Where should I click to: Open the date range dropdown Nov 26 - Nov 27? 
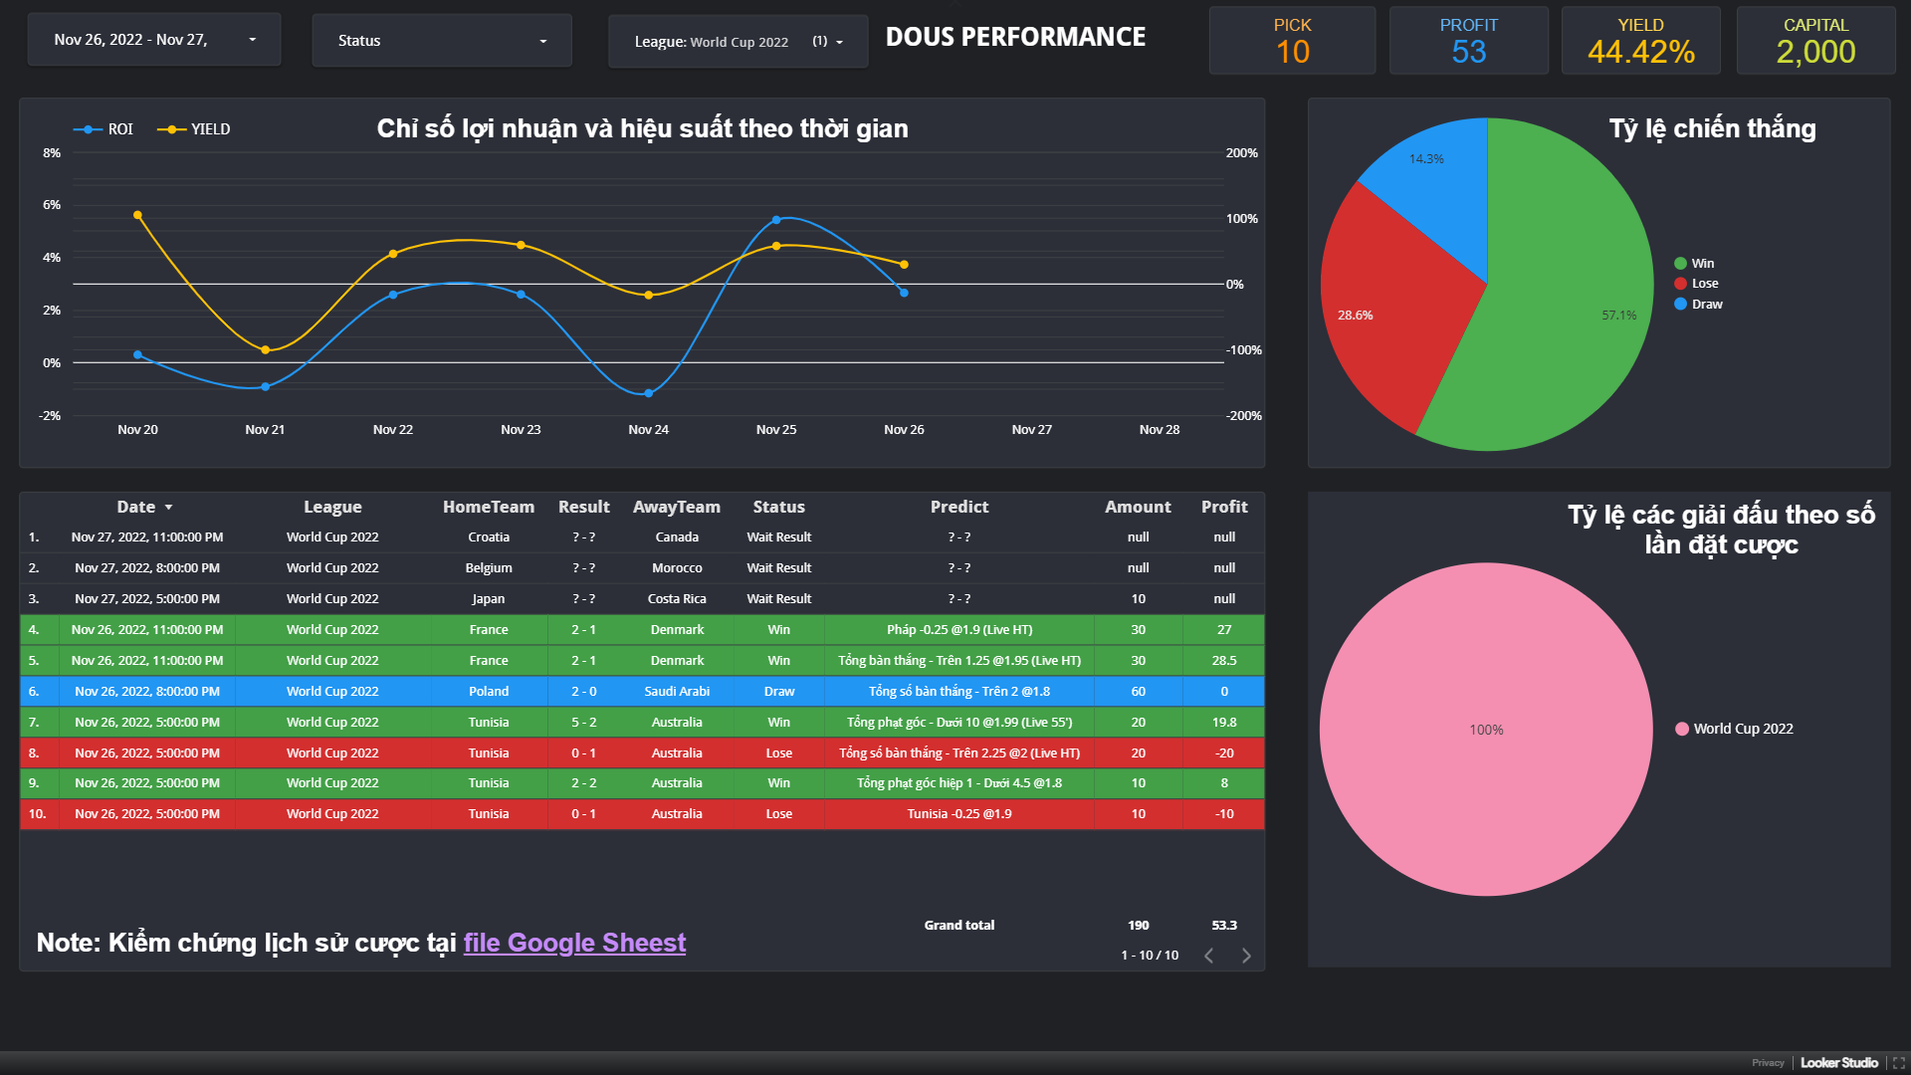pyautogui.click(x=154, y=40)
